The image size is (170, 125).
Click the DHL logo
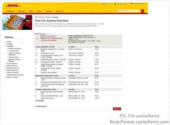pos(13,6)
